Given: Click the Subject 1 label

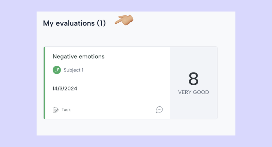Looking at the screenshot, I should (x=73, y=70).
